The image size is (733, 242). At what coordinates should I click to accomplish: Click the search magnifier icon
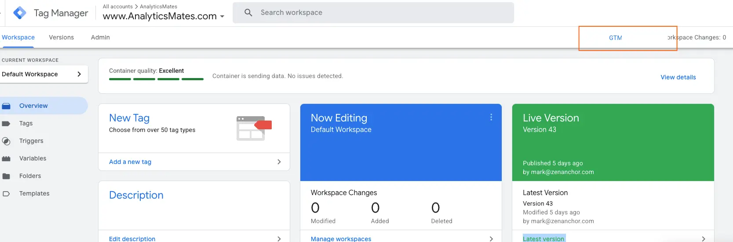(248, 13)
